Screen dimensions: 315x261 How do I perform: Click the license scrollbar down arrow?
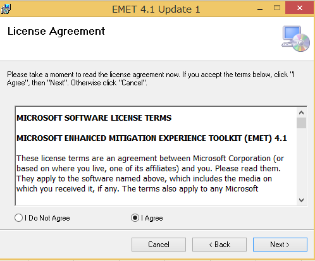301,200
